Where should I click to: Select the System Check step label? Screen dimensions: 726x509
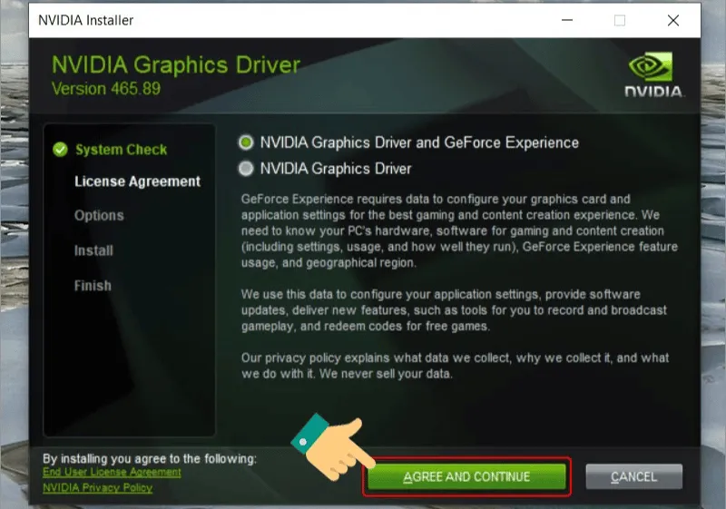121,150
